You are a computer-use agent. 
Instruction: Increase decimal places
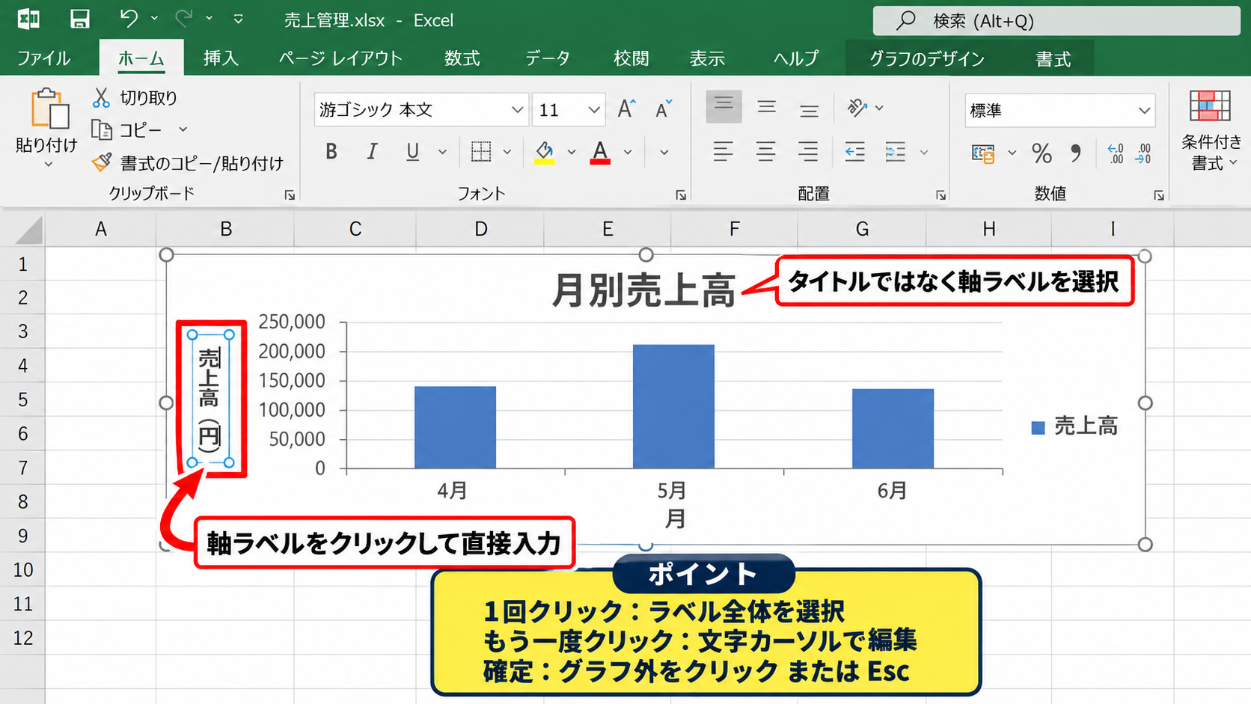pyautogui.click(x=1116, y=153)
